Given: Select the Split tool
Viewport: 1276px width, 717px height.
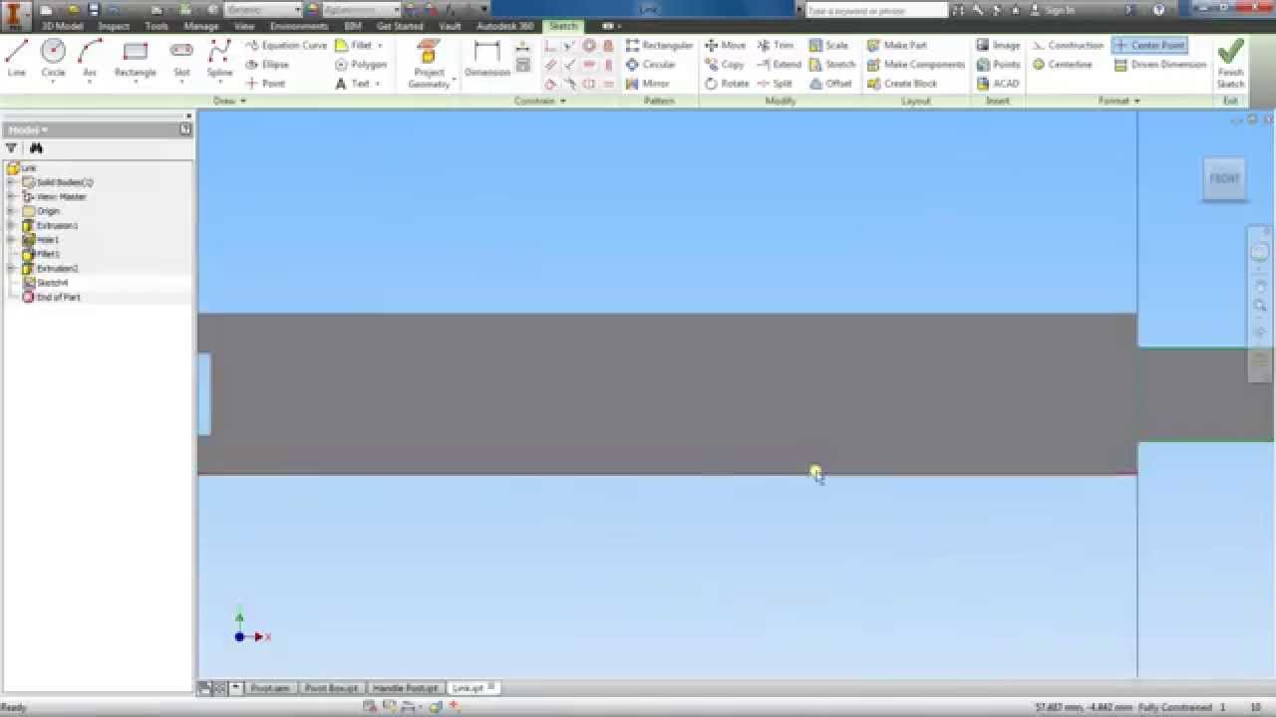Looking at the screenshot, I should pyautogui.click(x=775, y=84).
